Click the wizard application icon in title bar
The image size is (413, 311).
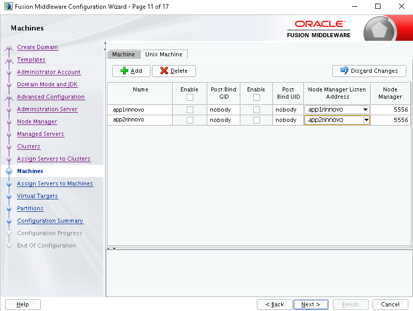8,6
